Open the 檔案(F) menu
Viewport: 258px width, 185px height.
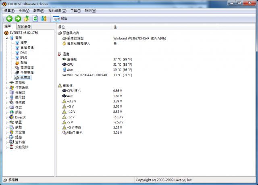9,11
